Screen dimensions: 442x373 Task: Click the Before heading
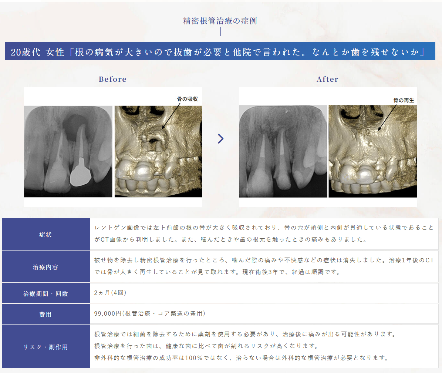(113, 79)
